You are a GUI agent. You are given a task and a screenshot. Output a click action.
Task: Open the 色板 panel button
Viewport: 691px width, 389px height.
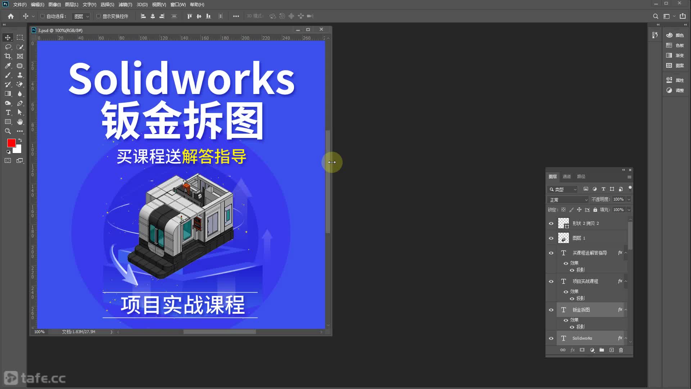click(675, 45)
